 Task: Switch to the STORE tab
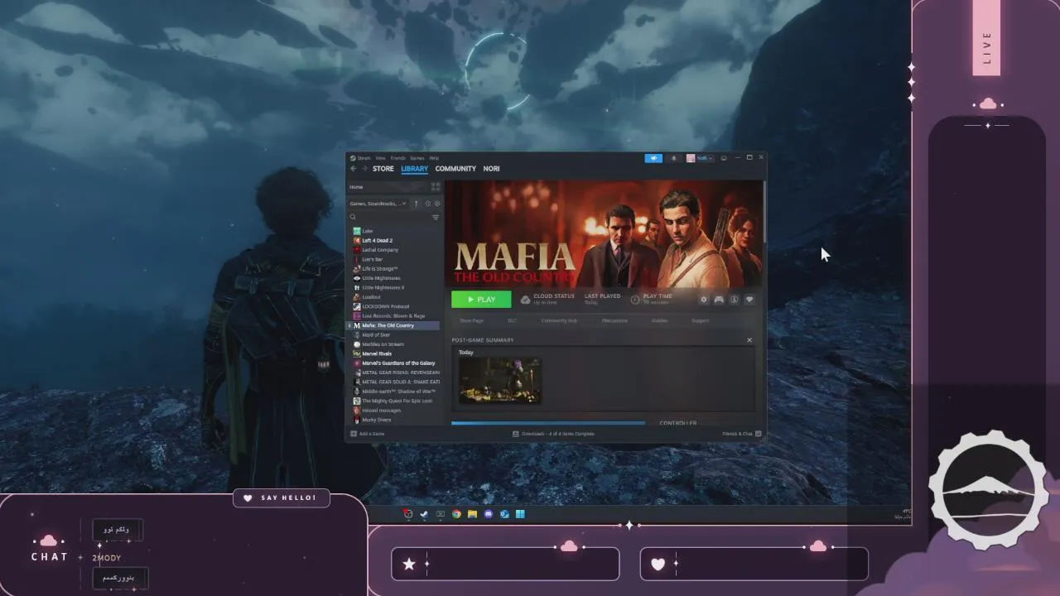tap(383, 169)
